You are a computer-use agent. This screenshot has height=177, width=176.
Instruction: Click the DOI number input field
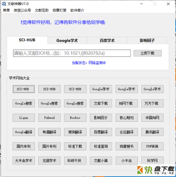[72, 53]
